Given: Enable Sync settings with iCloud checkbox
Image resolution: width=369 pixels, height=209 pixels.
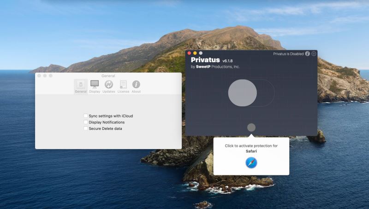Looking at the screenshot, I should coord(86,116).
